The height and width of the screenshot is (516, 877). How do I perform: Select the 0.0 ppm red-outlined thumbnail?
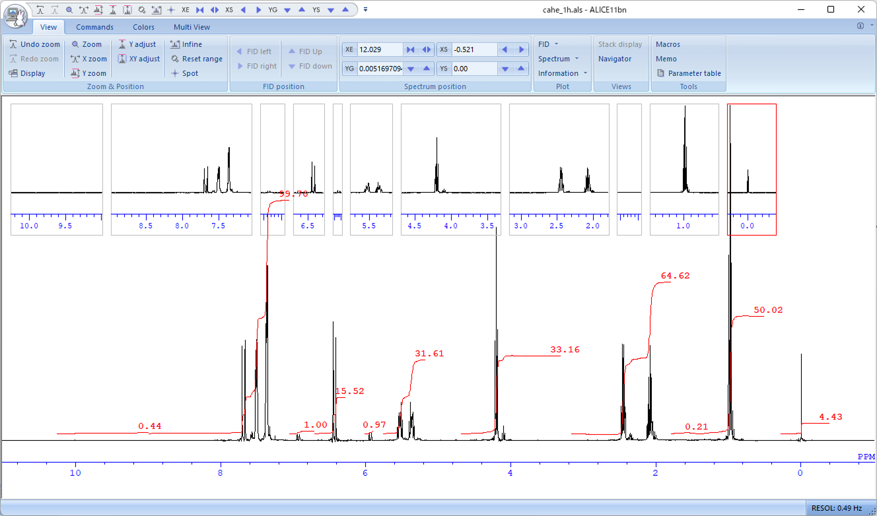click(x=752, y=169)
